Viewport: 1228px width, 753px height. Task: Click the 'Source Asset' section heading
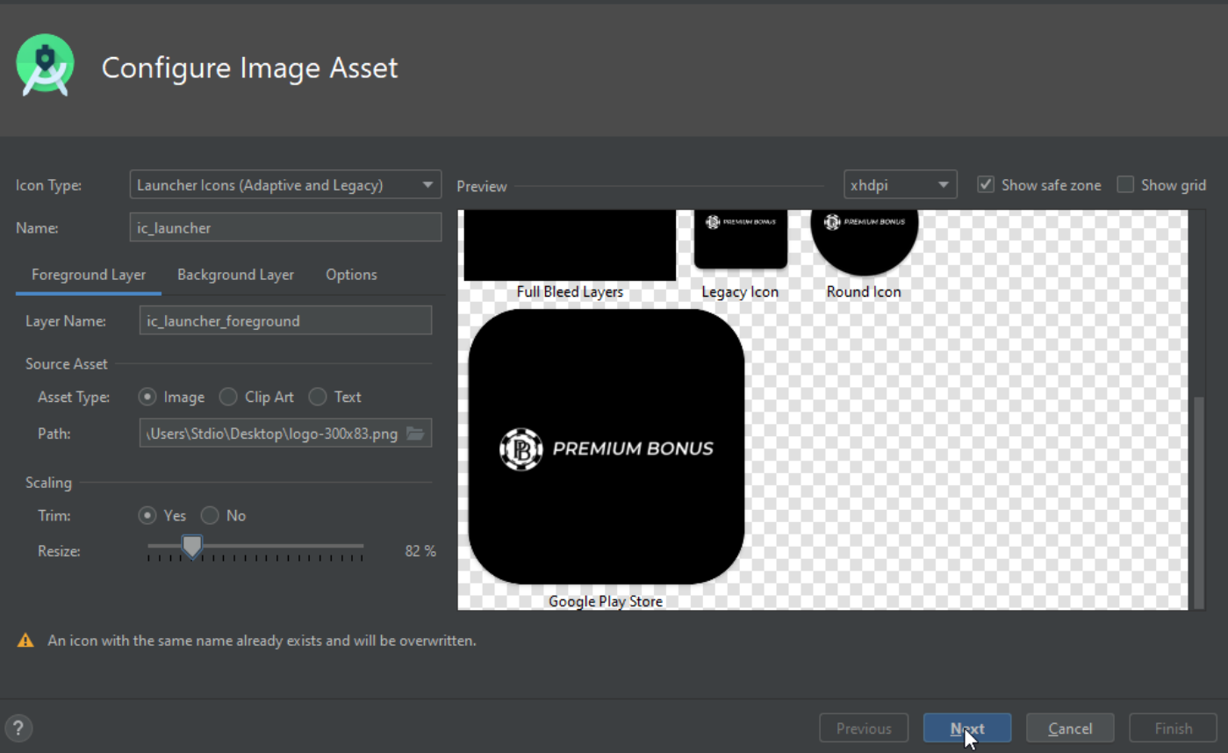pos(67,363)
